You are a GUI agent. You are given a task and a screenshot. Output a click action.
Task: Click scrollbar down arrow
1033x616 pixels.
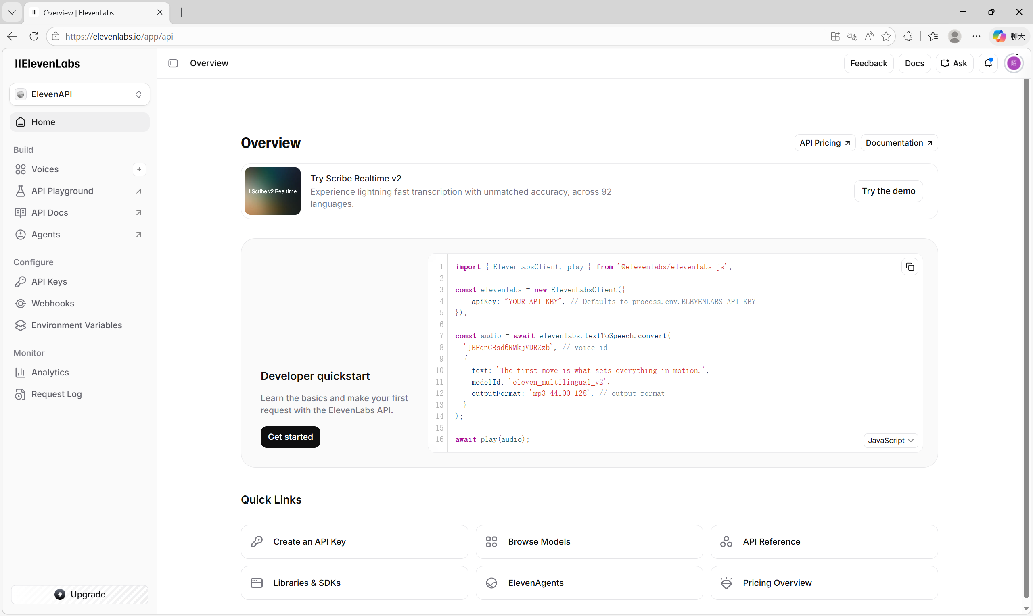point(1026,608)
